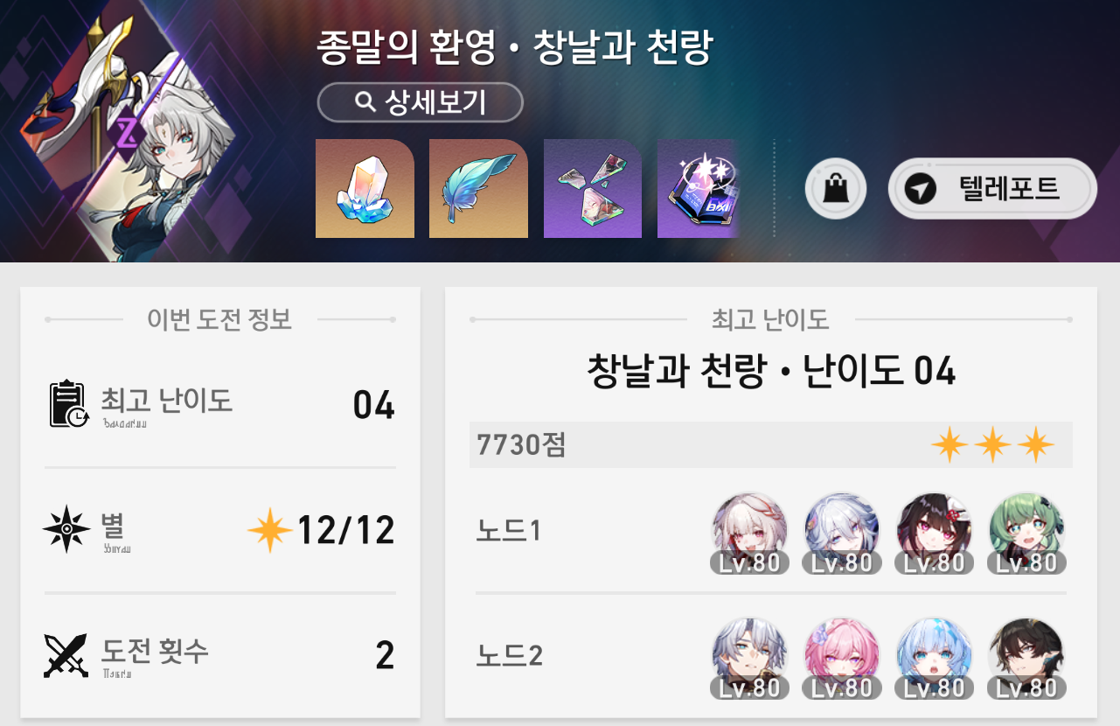Click the 텔레포트 teleport button
The width and height of the screenshot is (1120, 726).
coord(992,188)
